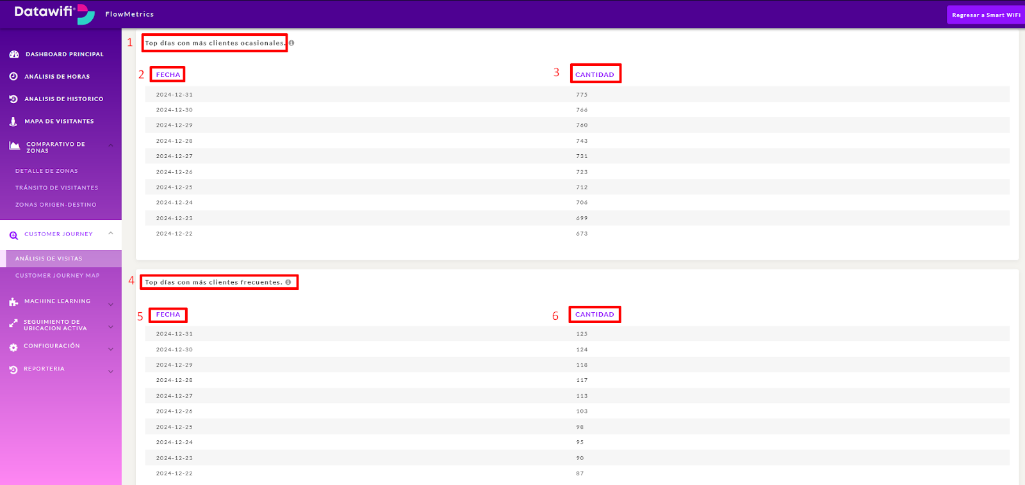Screen dimensions: 1025x485
Task: Select quantity 125 in frecuentes table
Action: [582, 334]
